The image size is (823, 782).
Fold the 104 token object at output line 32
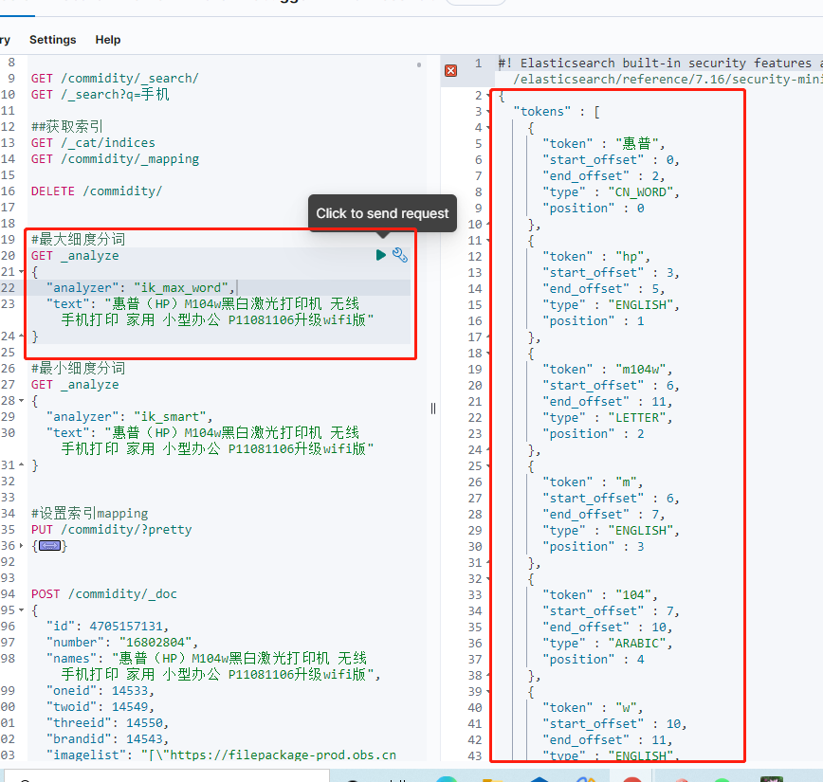pos(488,579)
